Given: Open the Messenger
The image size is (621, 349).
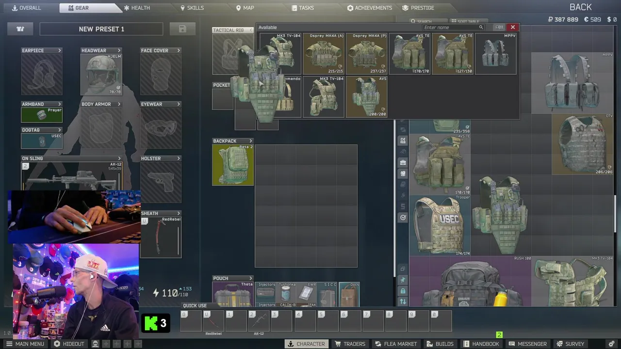Looking at the screenshot, I should [528, 344].
